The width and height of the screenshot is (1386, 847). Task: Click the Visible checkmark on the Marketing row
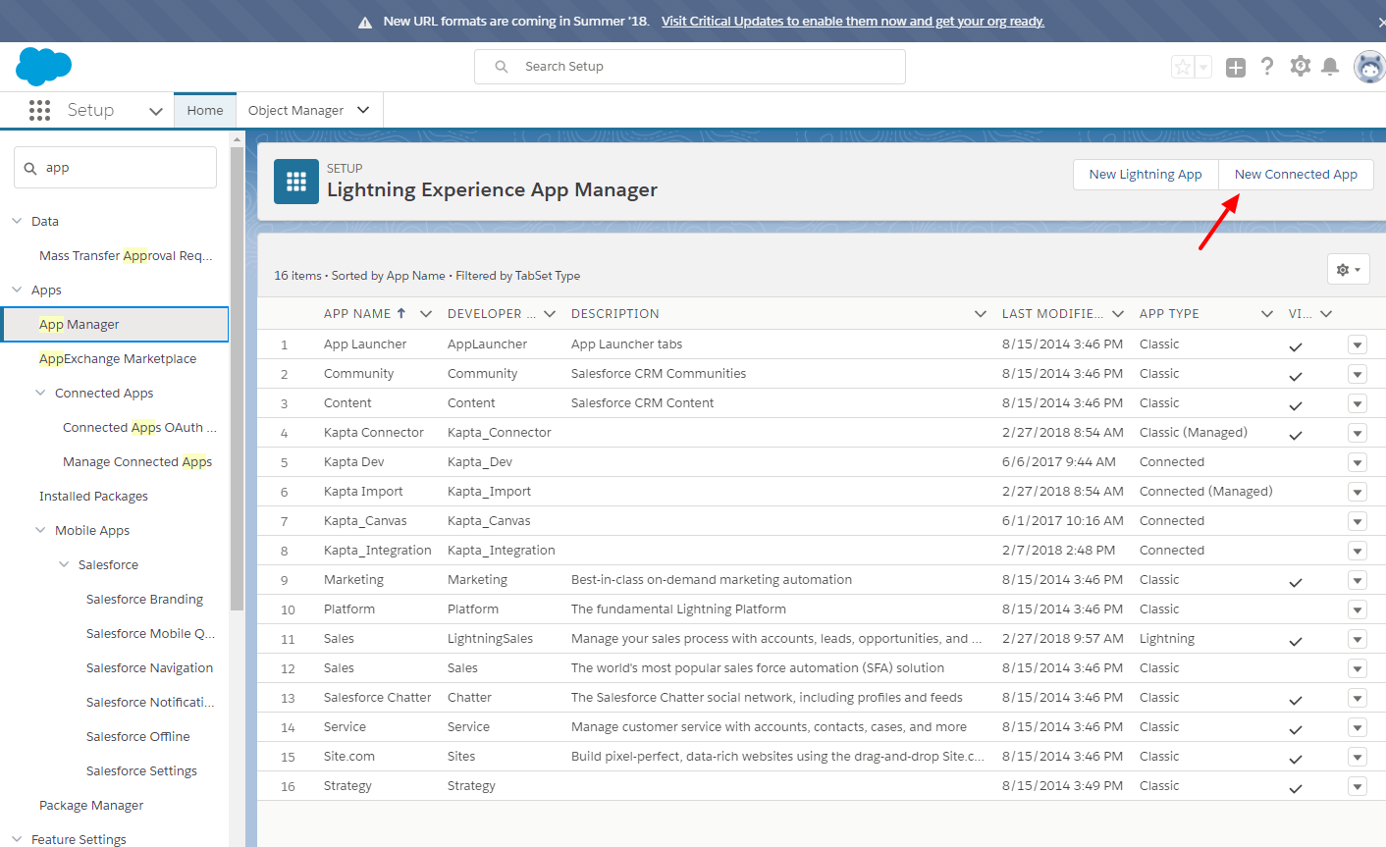pyautogui.click(x=1295, y=580)
